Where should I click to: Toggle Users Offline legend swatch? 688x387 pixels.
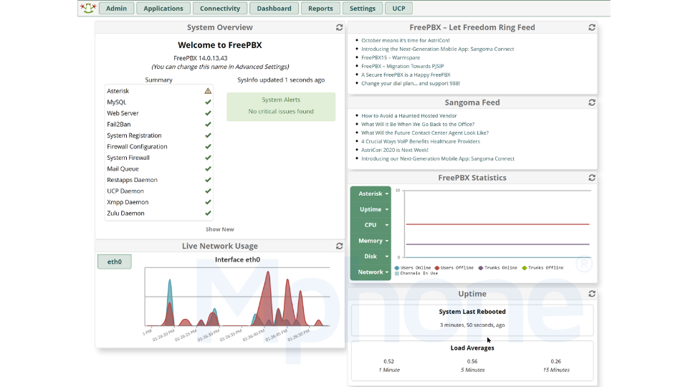click(437, 267)
